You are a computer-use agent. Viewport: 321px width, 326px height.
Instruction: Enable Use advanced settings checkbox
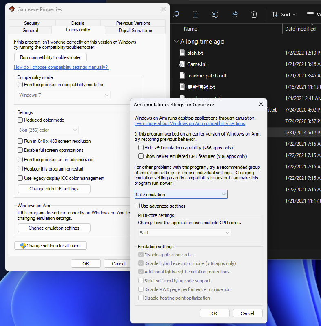tap(137, 206)
